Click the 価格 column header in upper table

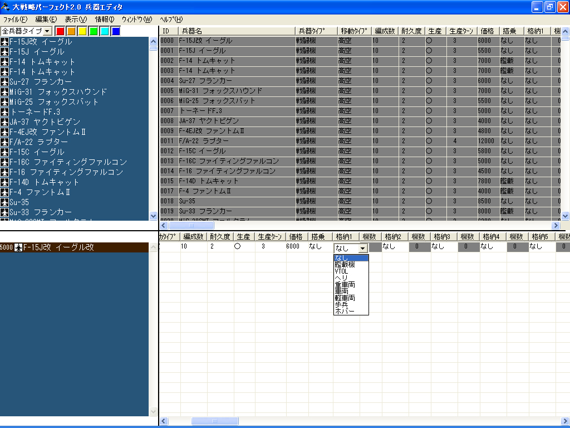486,31
